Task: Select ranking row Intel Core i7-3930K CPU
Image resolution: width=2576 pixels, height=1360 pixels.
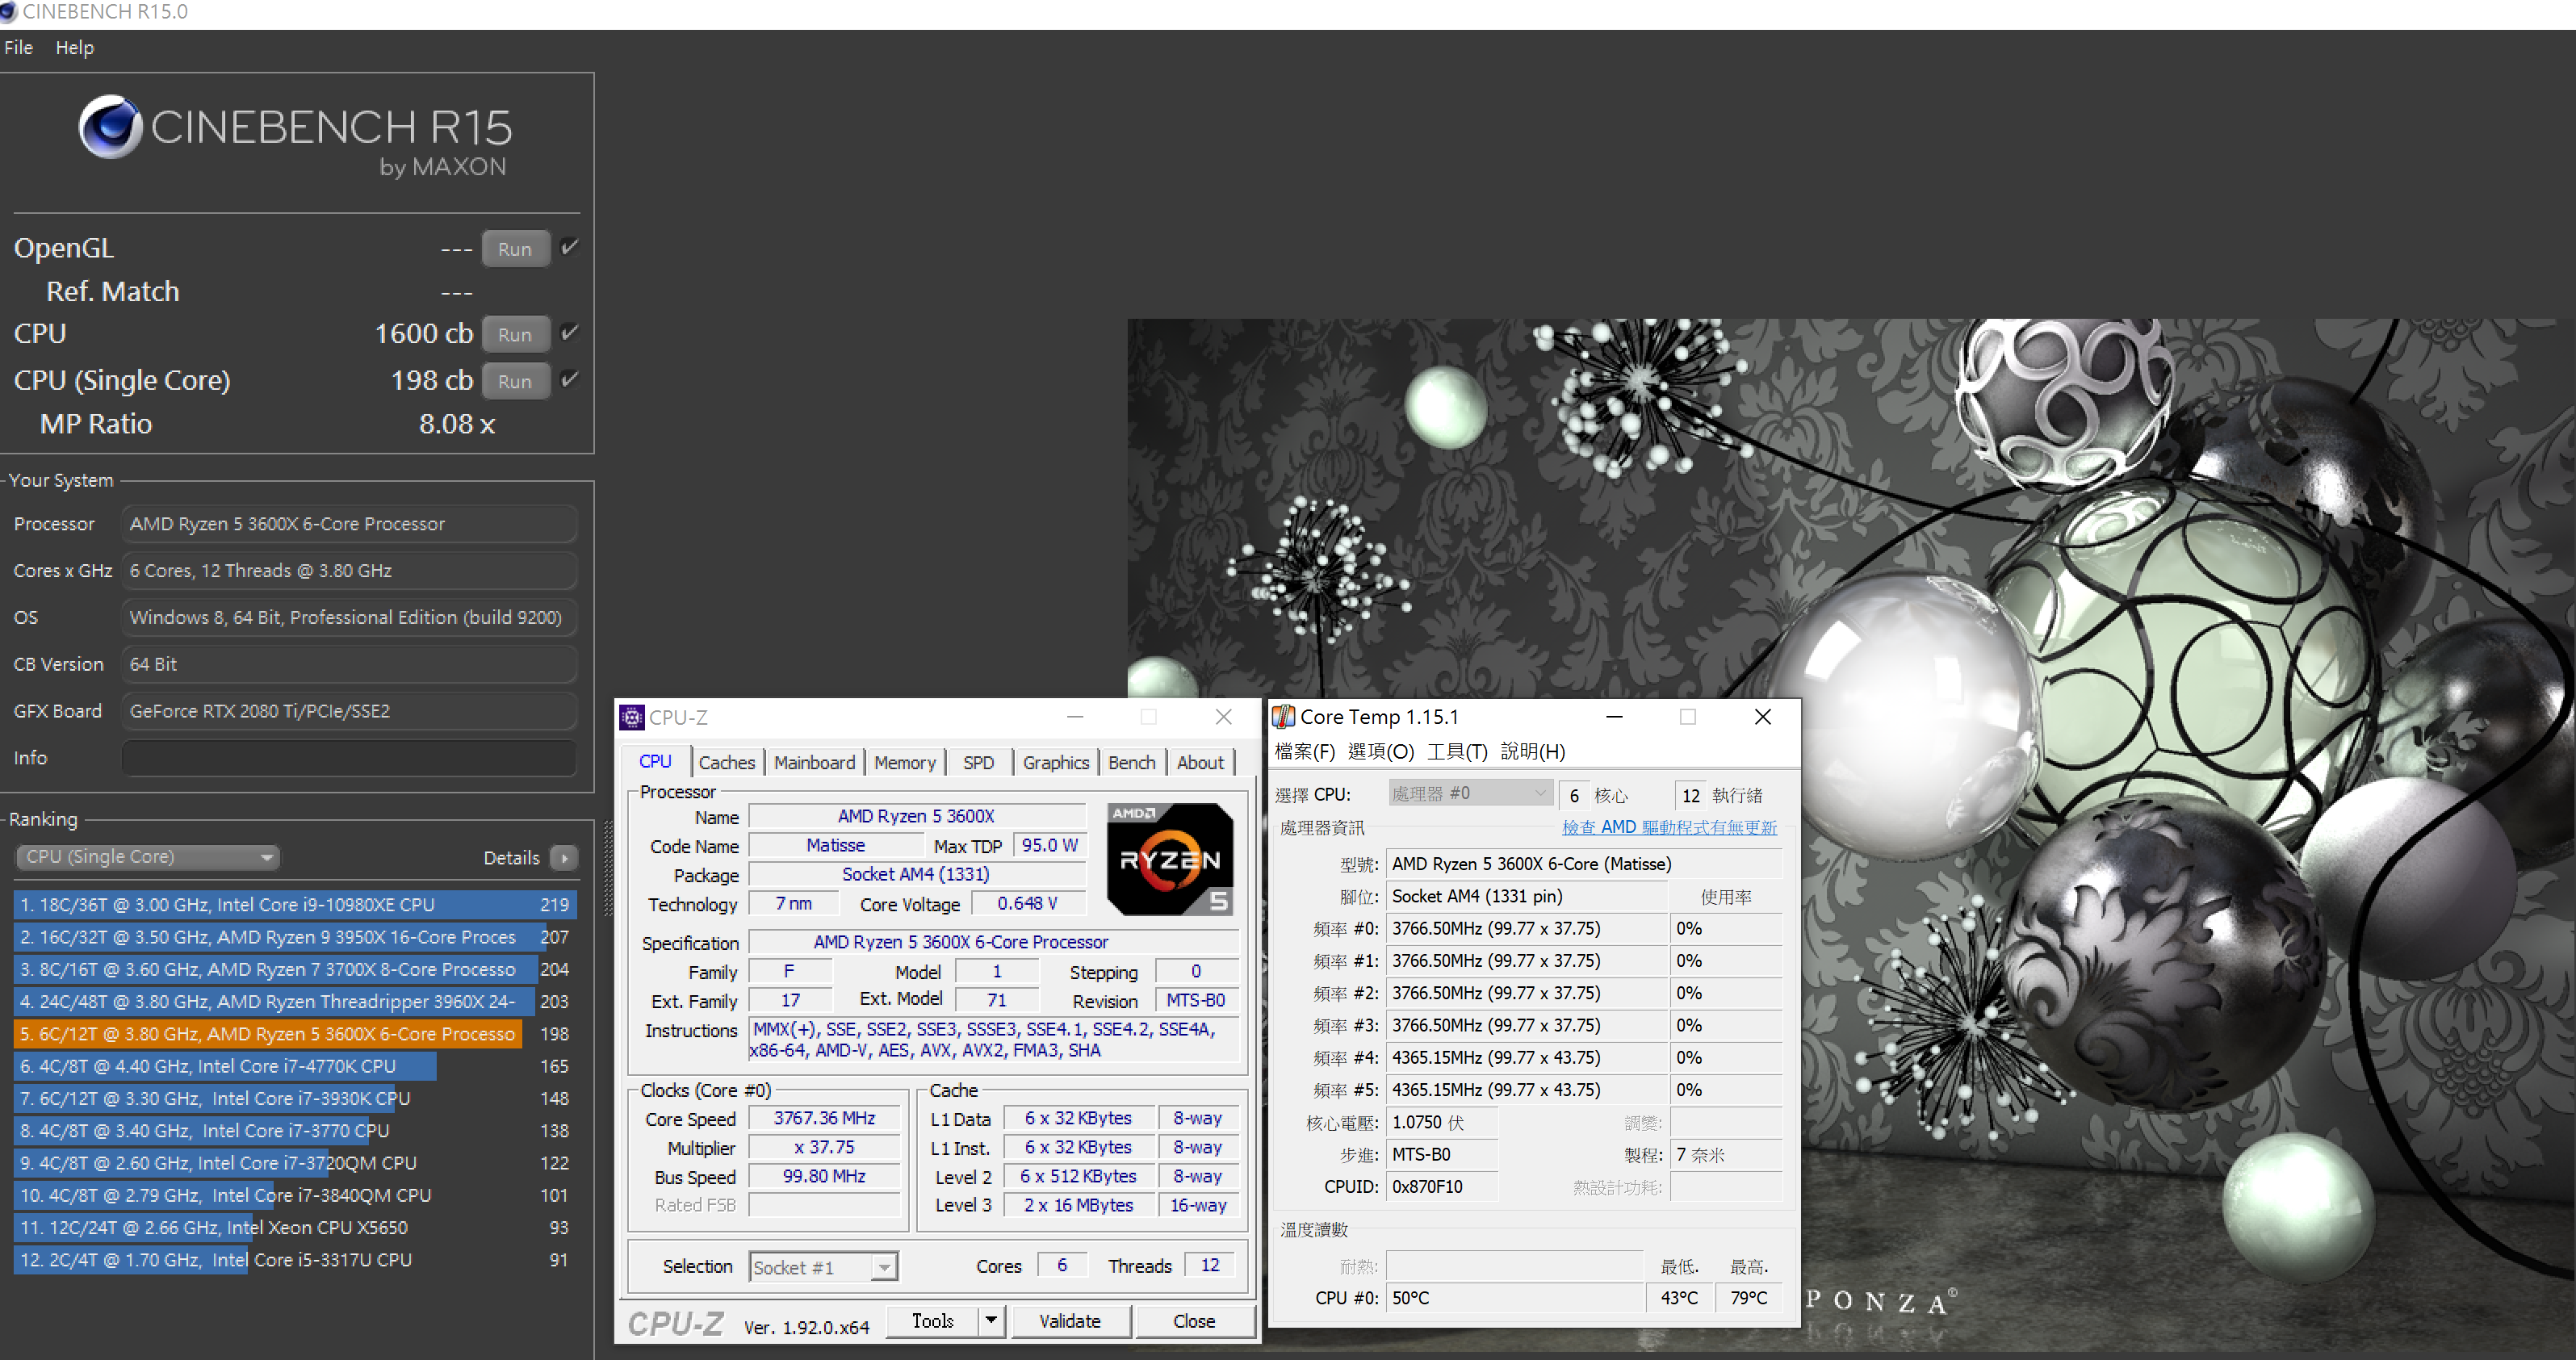Action: 293,1098
